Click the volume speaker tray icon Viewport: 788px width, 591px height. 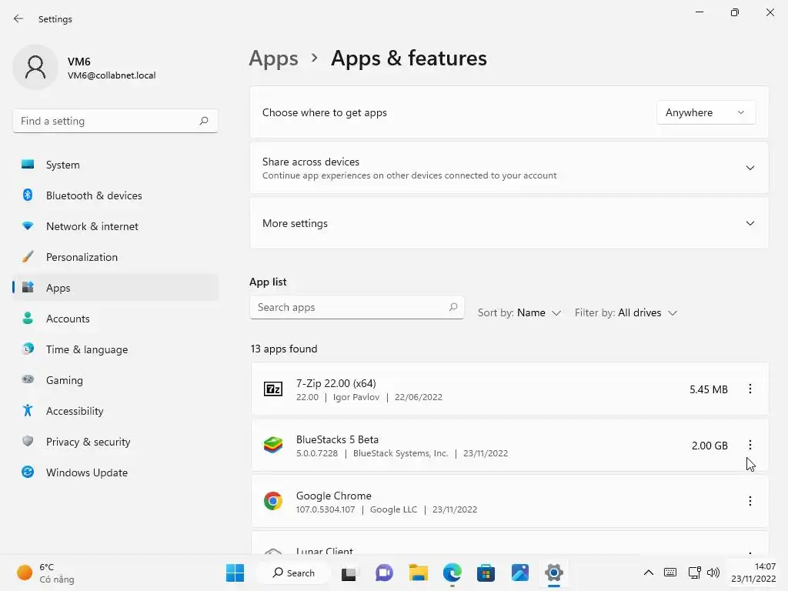(713, 573)
